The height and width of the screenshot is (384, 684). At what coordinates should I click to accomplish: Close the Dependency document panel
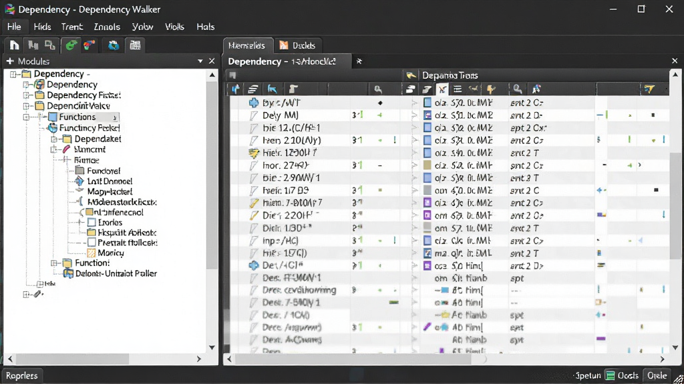click(675, 61)
